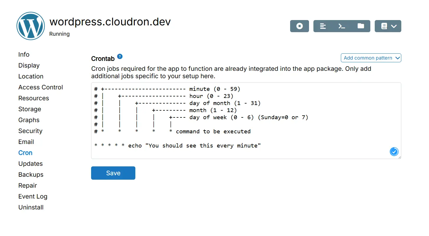Screen dimensions: 429x236
Task: Click the blue checkmark badge in editor
Action: tap(394, 152)
